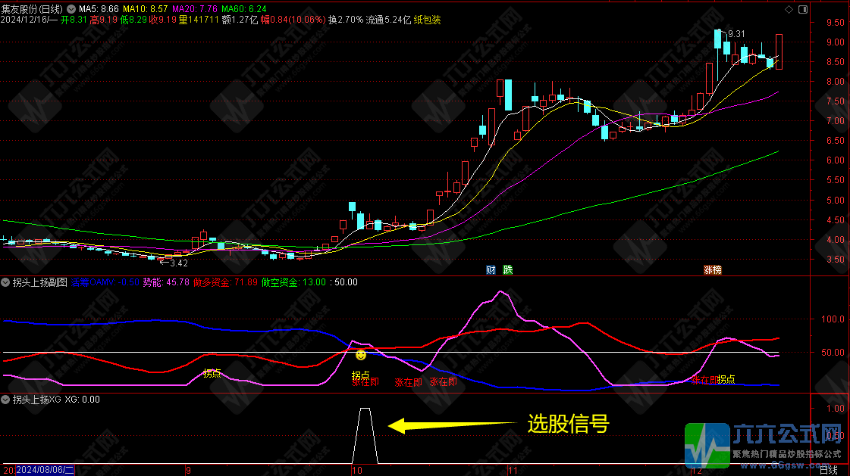The image size is (850, 476).
Task: Select the MA20 moving average label
Action: pyautogui.click(x=194, y=8)
